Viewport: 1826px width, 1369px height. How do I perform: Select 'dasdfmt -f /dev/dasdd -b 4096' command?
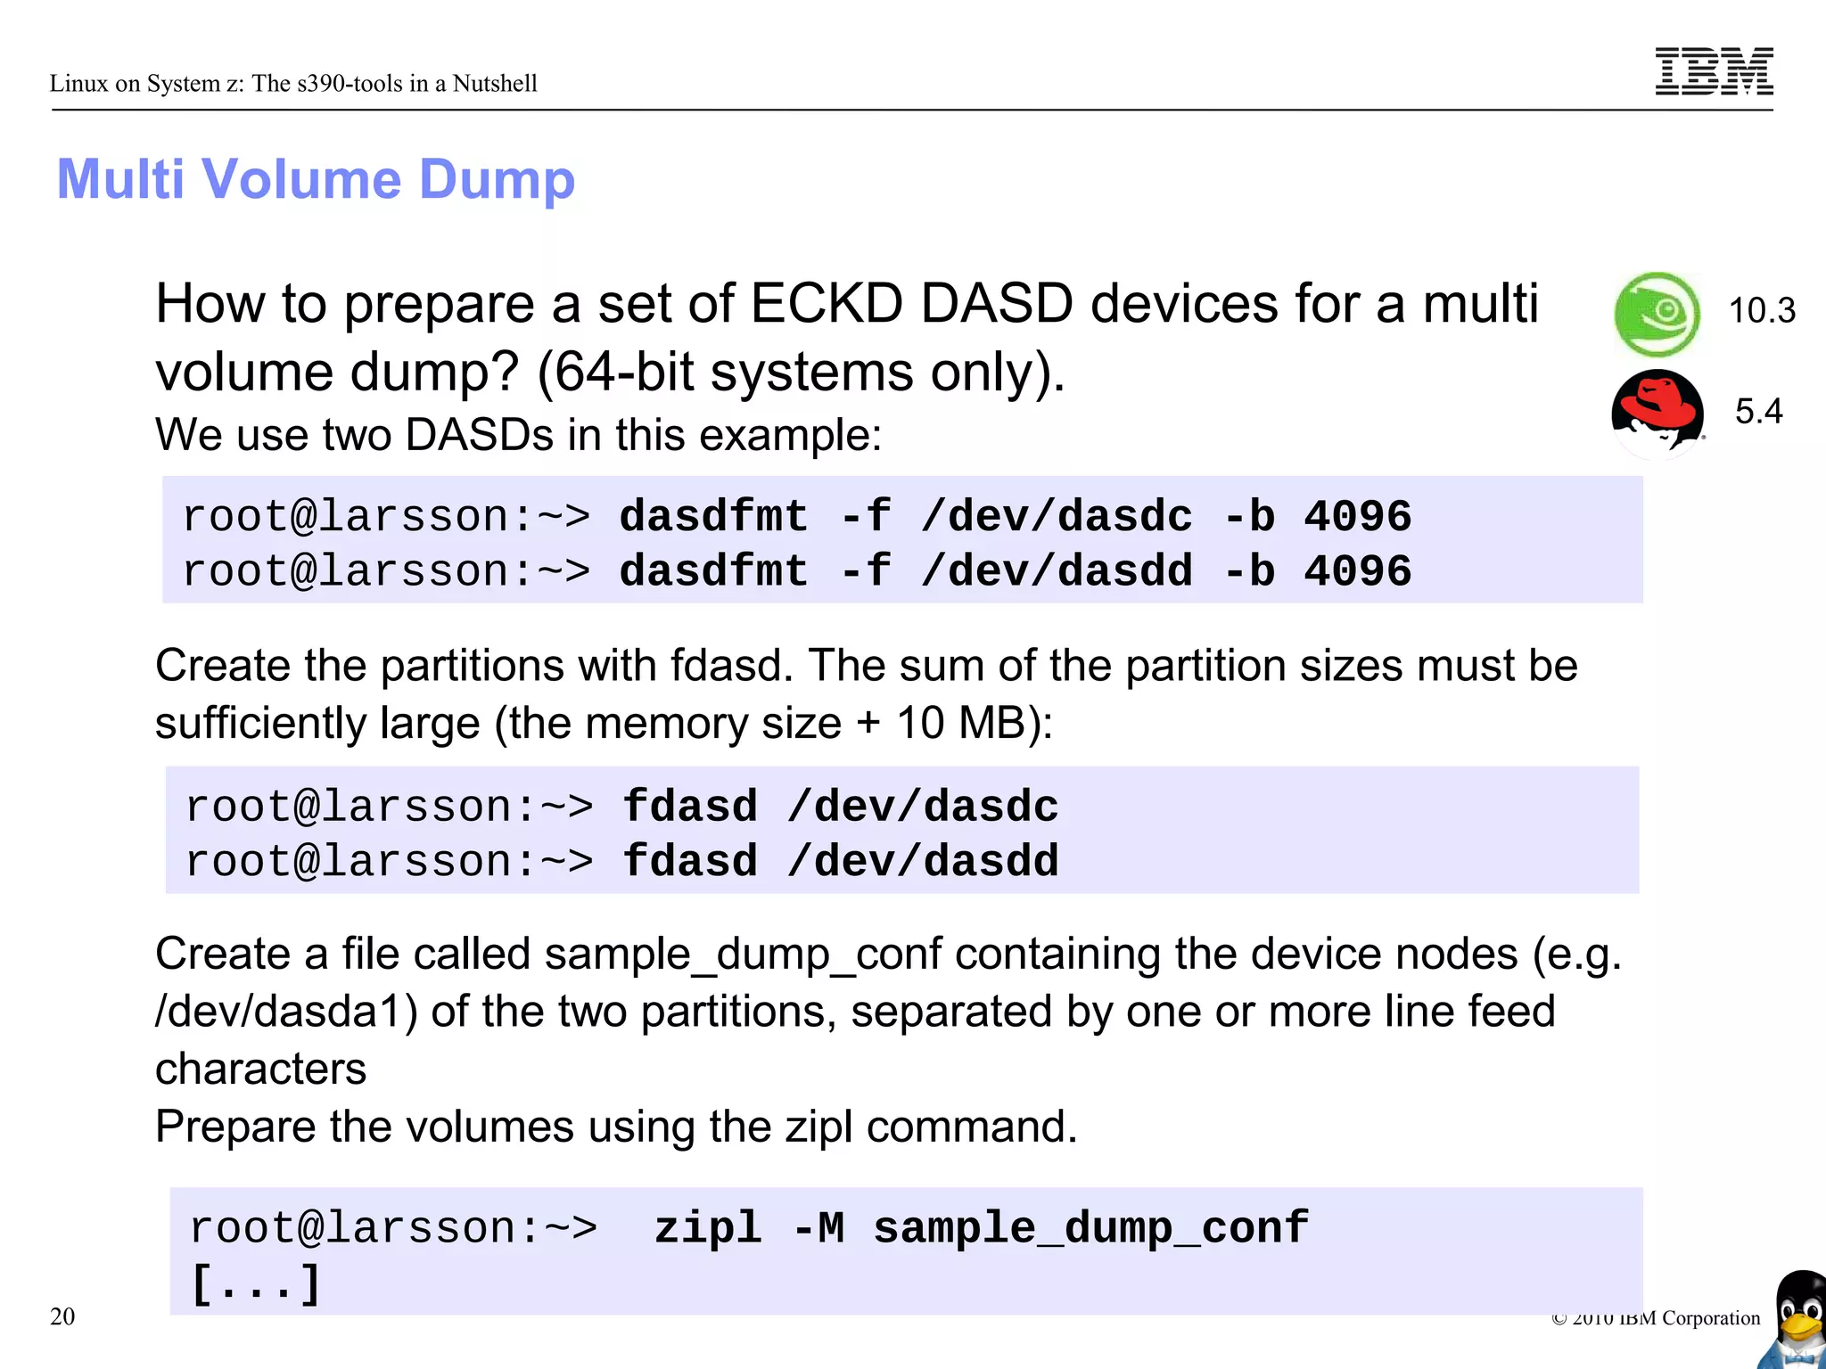point(1016,571)
